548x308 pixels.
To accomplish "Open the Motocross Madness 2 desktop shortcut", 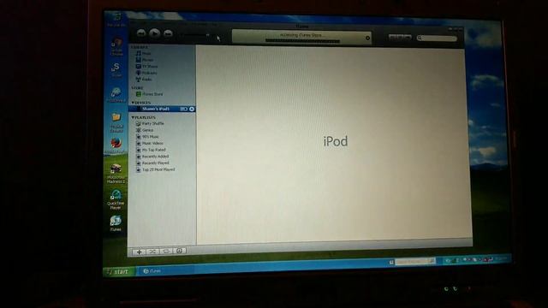I will (x=116, y=174).
